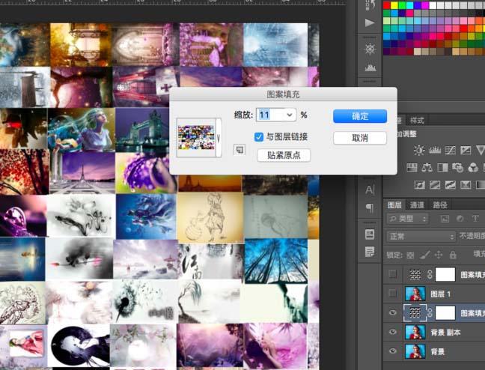Show the 图层 1 layer
485x370 pixels.
click(x=392, y=293)
